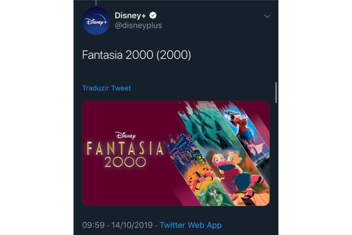This screenshot has height=235, width=352.
Task: Click the golden FANTASIA title in banner
Action: pos(125,149)
